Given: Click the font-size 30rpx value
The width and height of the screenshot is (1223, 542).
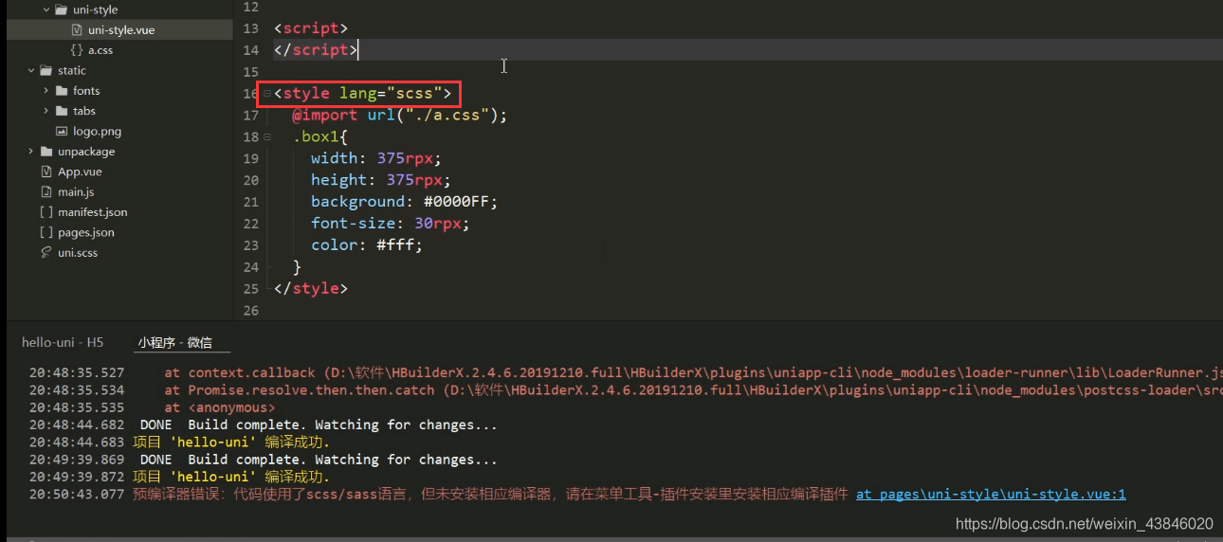Looking at the screenshot, I should coord(437,224).
